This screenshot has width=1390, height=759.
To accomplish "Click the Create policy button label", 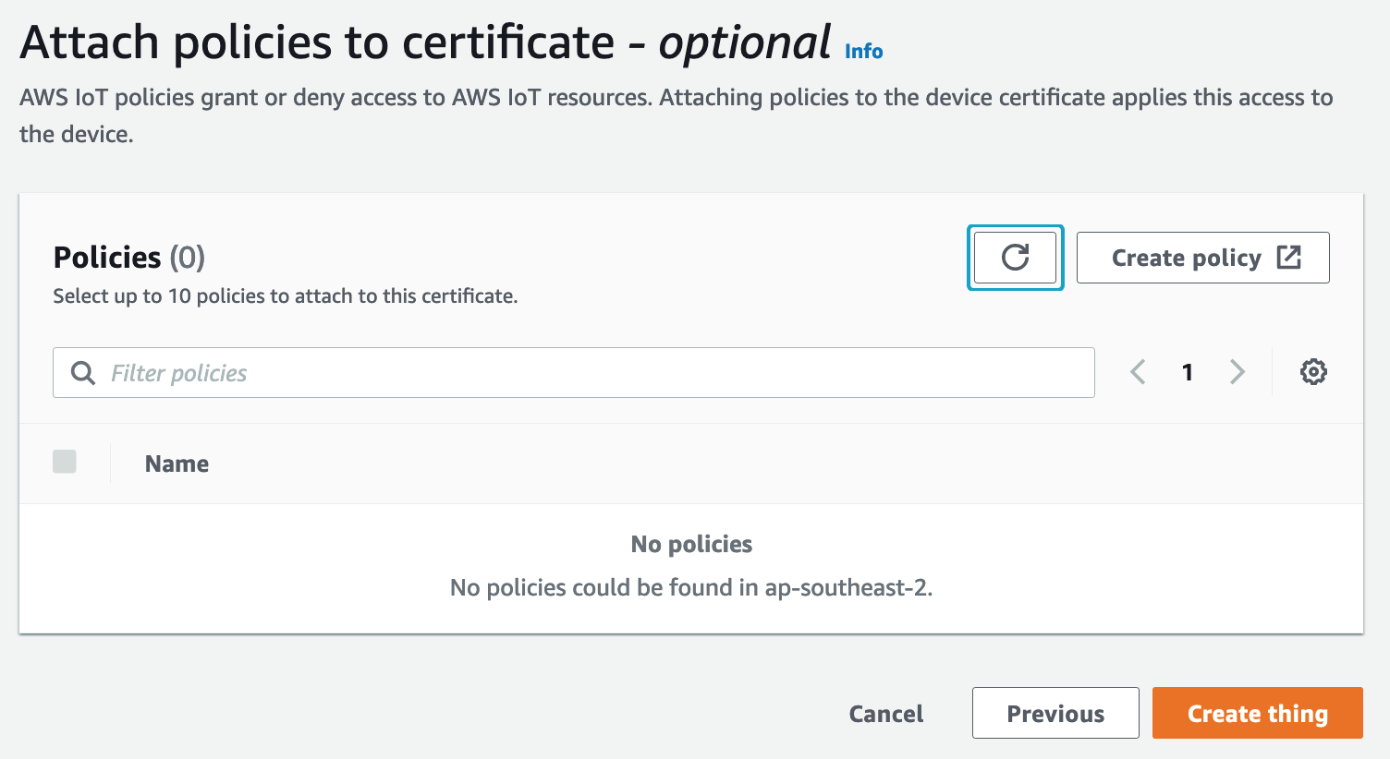I will [1186, 258].
